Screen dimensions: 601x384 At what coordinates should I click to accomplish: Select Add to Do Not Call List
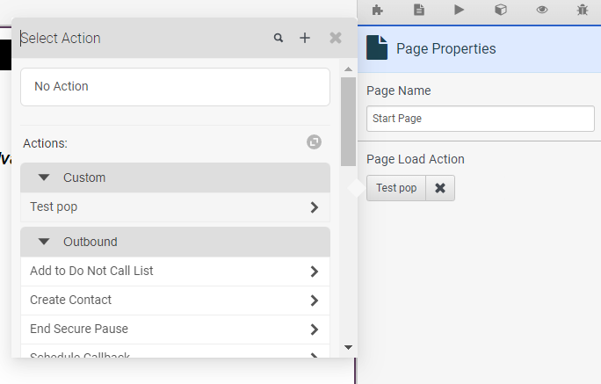coord(91,271)
